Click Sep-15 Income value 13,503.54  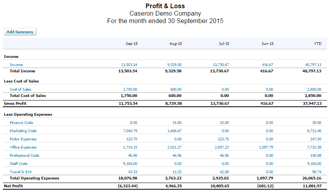(129, 65)
